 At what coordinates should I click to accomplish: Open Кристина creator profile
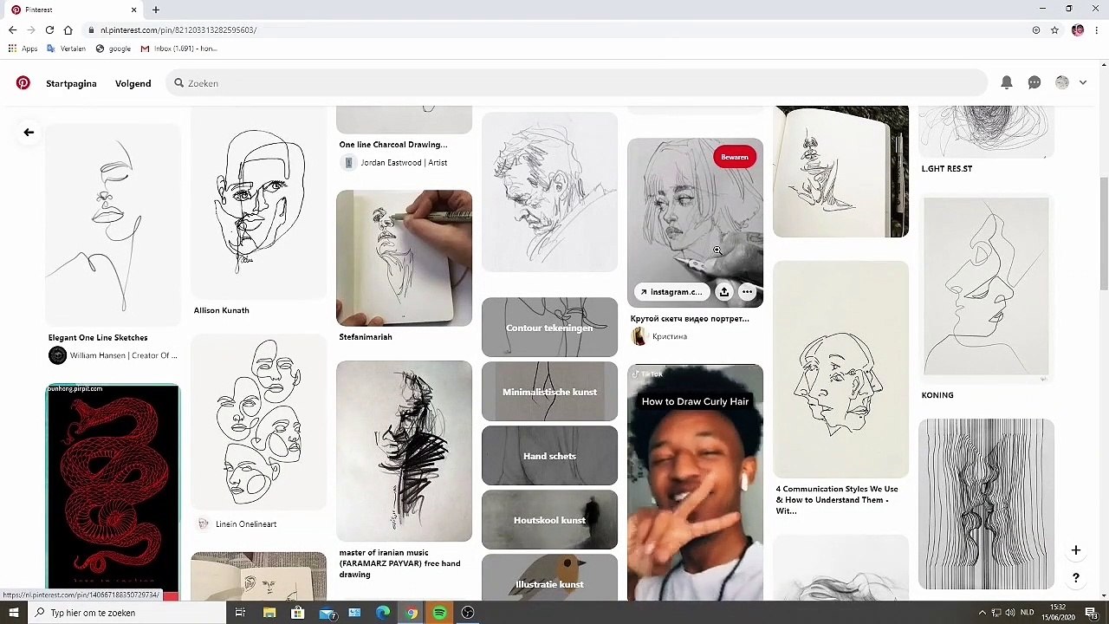tap(660, 337)
